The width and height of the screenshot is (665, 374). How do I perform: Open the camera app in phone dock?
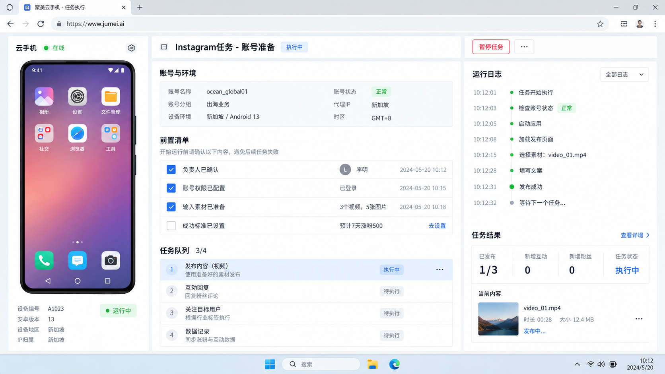click(111, 260)
